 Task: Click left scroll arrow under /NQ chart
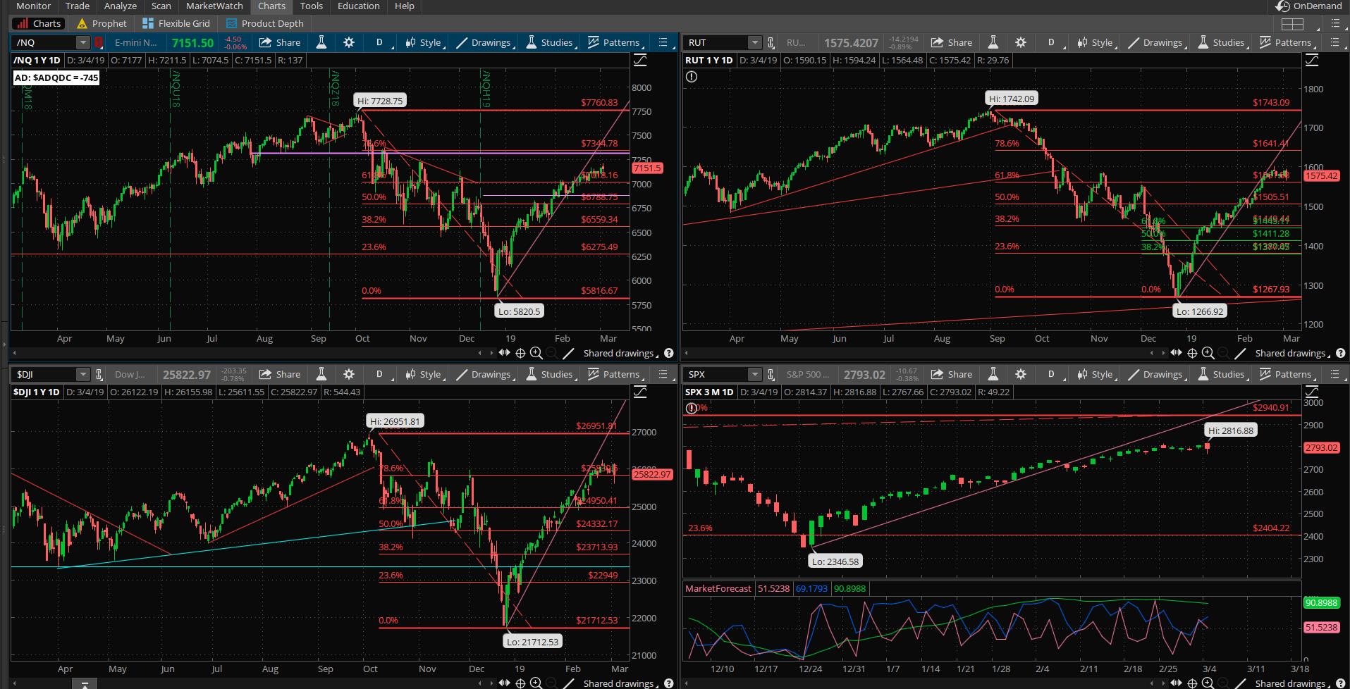tap(14, 353)
